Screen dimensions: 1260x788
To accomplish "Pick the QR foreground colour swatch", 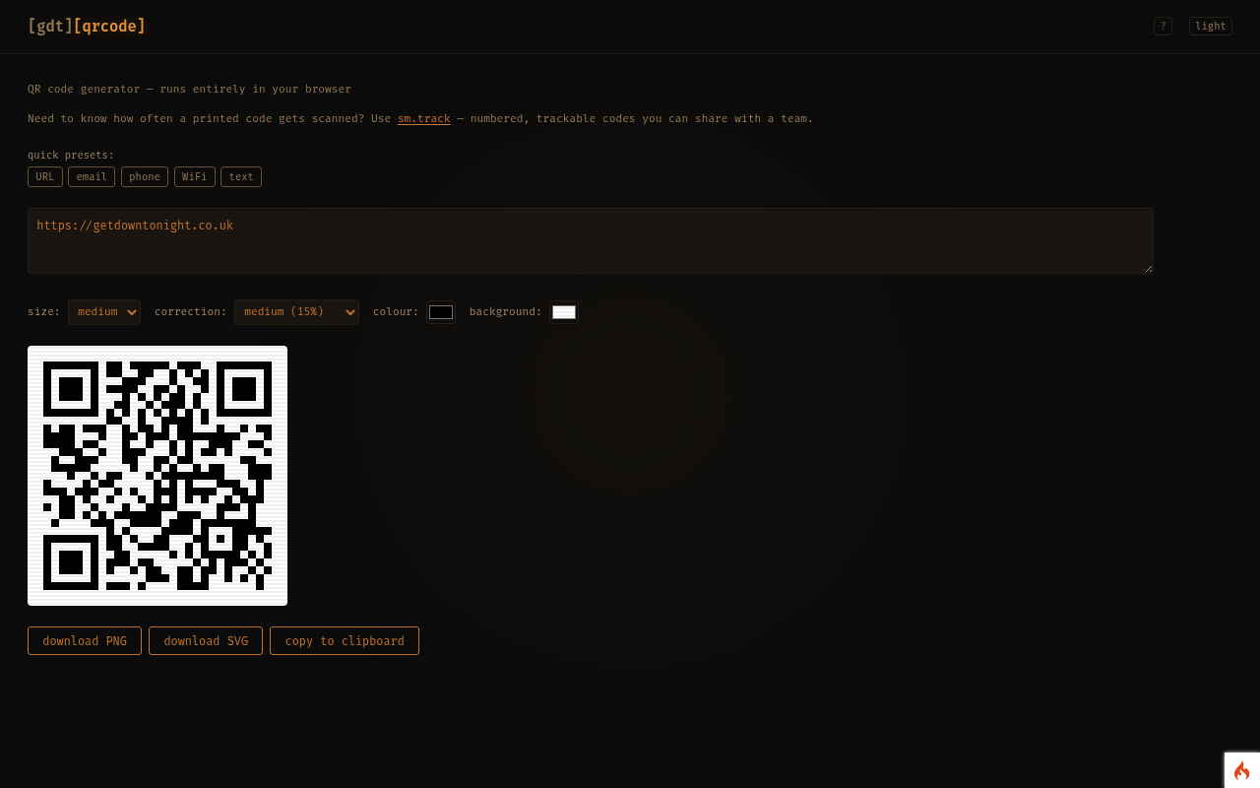I will [x=441, y=312].
